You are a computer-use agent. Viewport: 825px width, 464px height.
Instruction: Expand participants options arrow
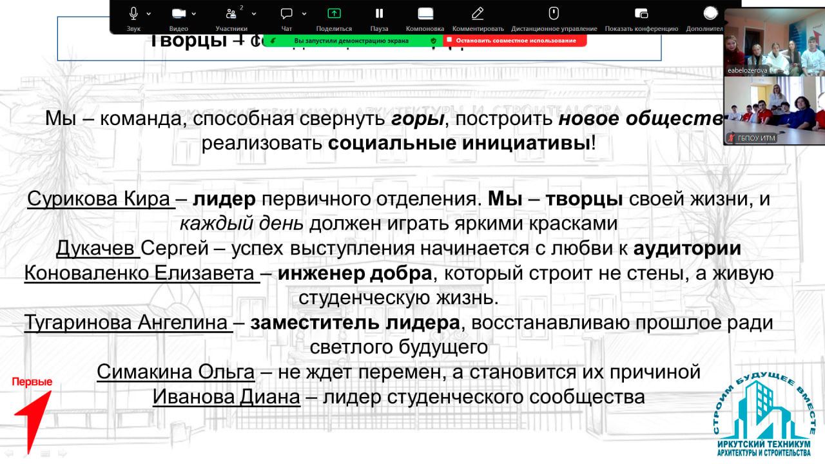pos(253,14)
